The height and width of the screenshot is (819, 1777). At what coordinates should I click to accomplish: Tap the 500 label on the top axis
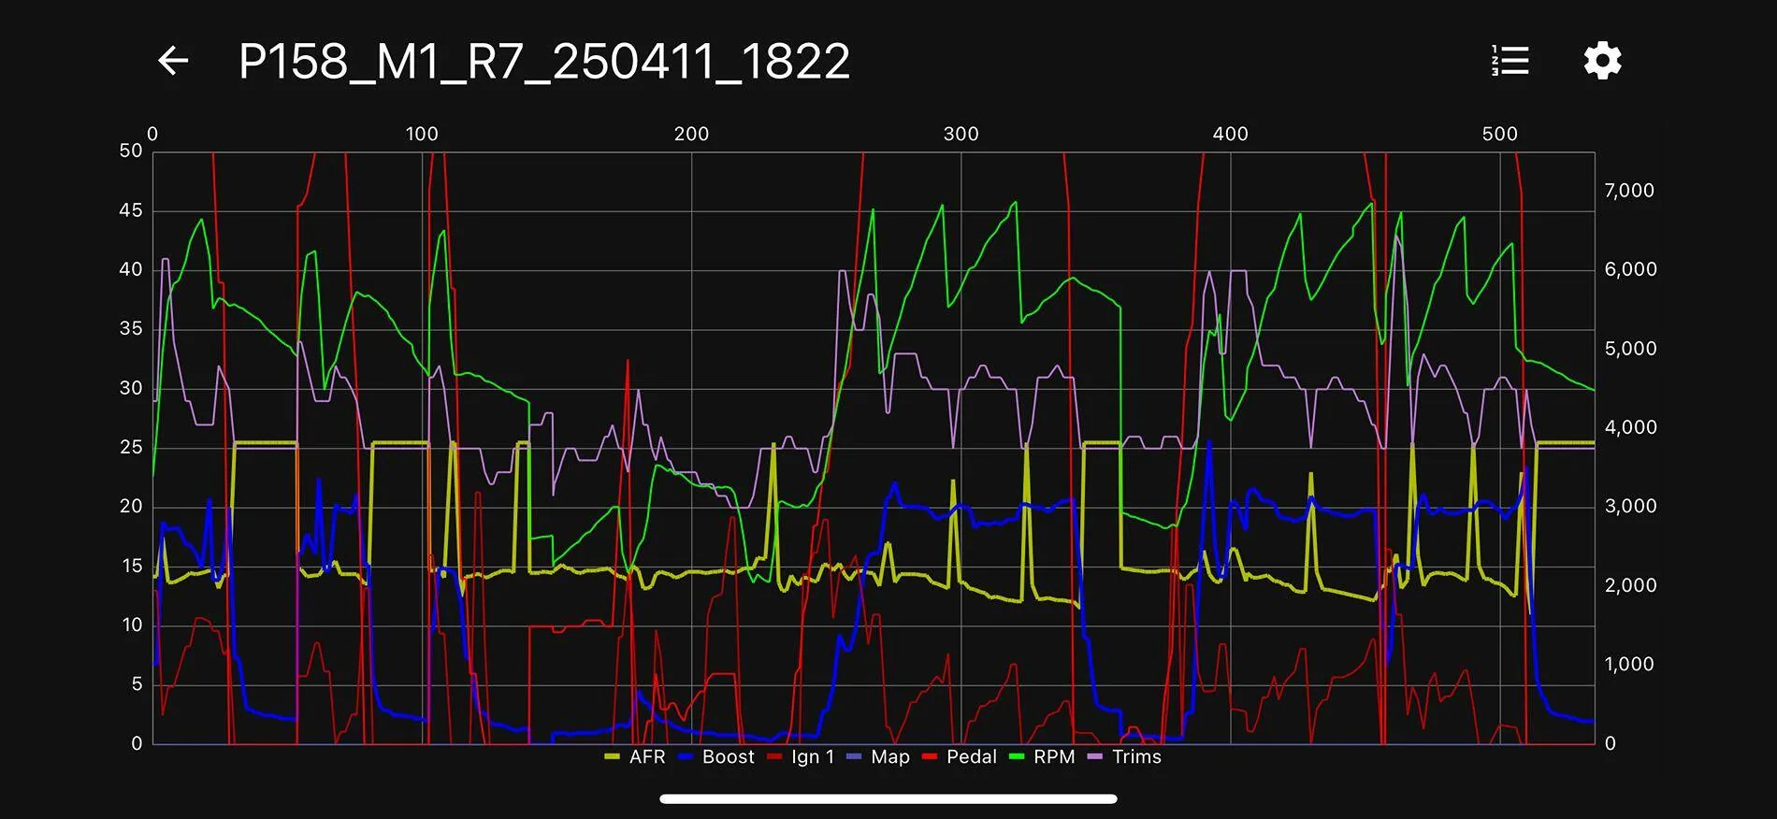(x=1499, y=134)
